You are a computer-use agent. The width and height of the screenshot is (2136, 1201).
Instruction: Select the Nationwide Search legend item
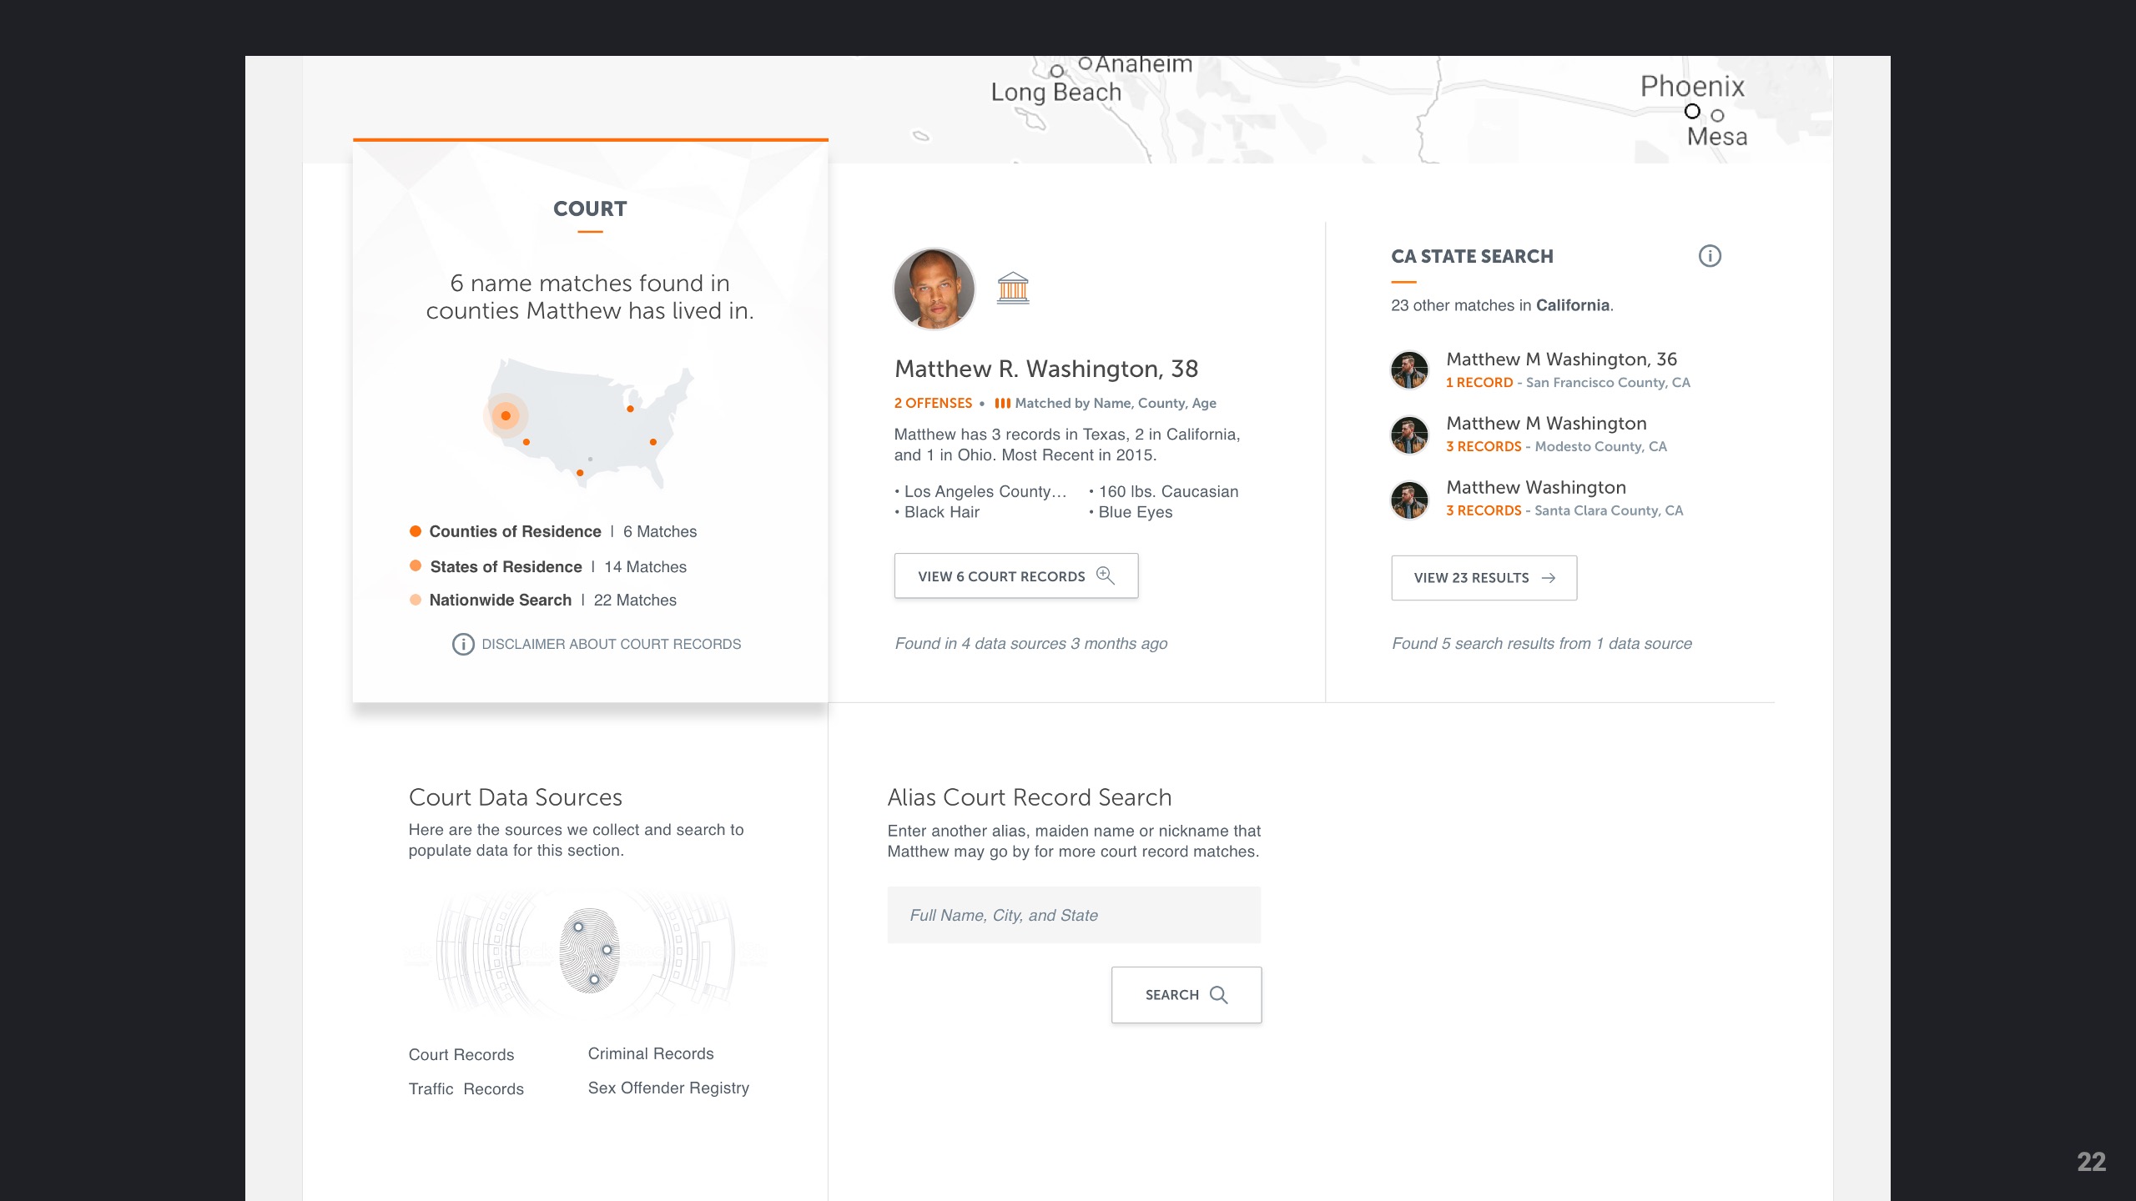pyautogui.click(x=500, y=600)
